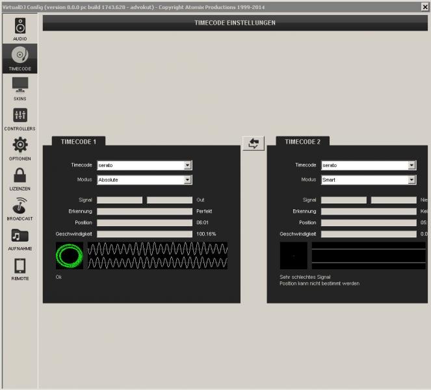
Task: Click the 'Sehr schlechtes Signal' message
Action: click(305, 277)
